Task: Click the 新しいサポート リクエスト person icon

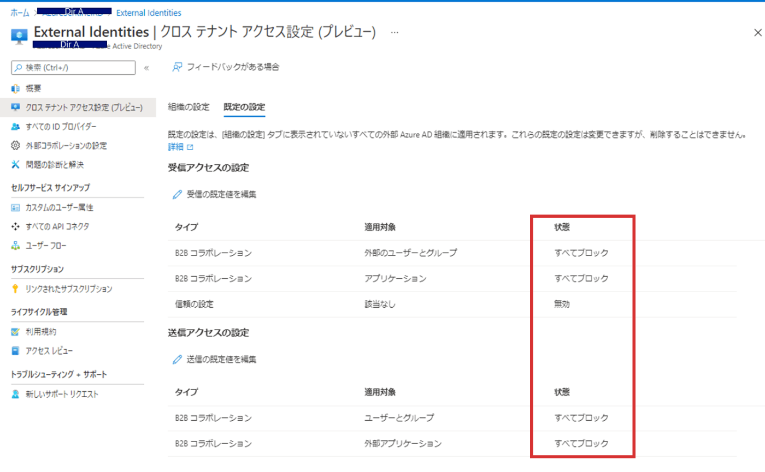Action: click(x=15, y=394)
